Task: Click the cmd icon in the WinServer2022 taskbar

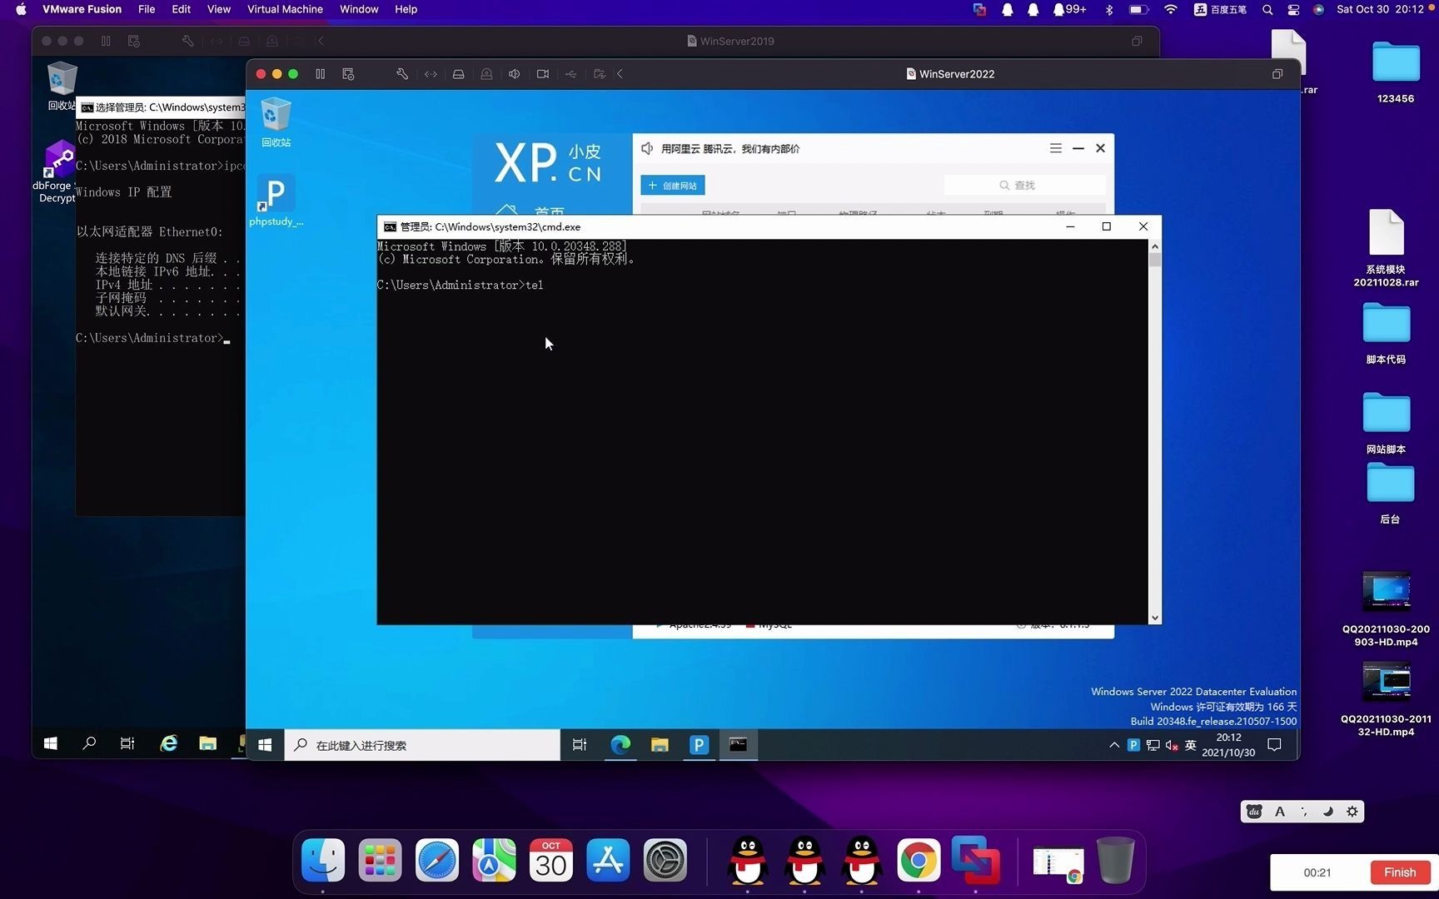Action: (738, 745)
